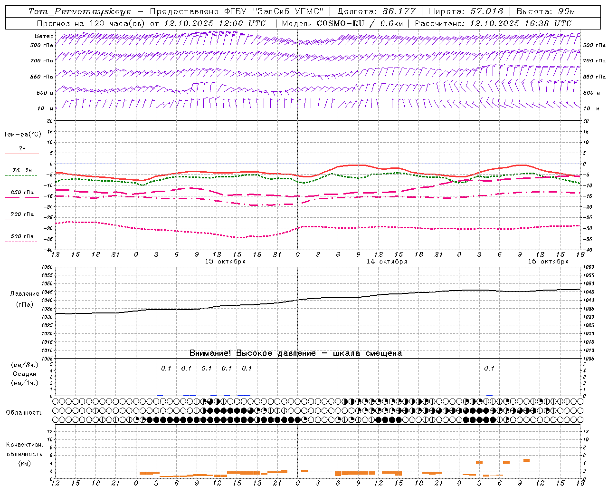Click 'Внимание! Высокое давление — шкала смещена' warning
Image resolution: width=608 pixels, height=487 pixels.
pos(296,353)
